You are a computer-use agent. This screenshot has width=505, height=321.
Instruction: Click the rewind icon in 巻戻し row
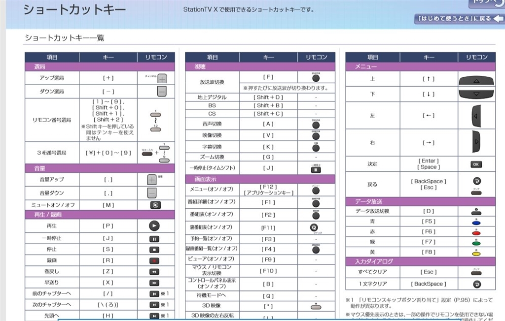(x=154, y=272)
